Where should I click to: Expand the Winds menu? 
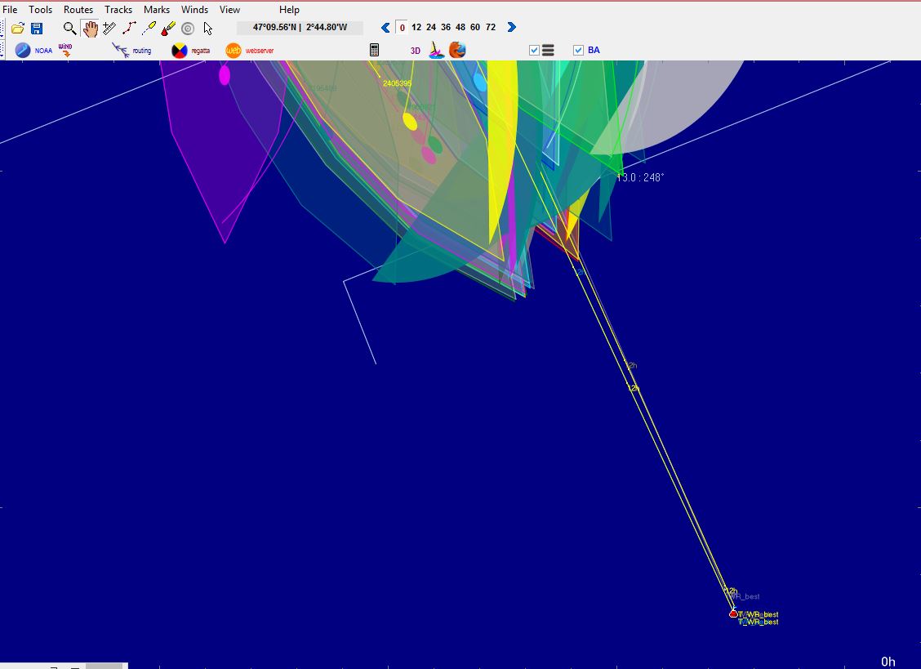pos(194,10)
